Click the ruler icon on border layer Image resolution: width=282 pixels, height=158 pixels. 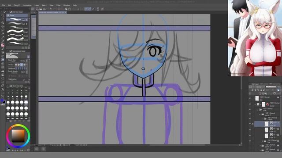point(267,104)
